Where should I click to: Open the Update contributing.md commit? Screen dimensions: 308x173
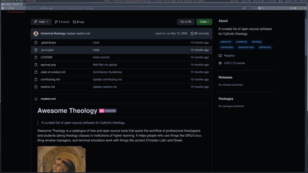click(107, 79)
